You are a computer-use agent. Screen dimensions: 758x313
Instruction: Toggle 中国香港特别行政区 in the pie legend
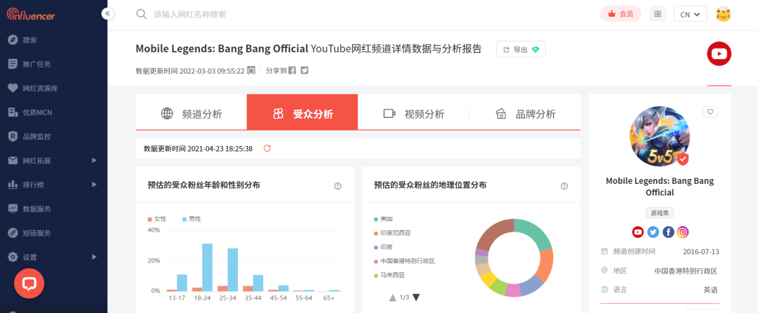(405, 261)
